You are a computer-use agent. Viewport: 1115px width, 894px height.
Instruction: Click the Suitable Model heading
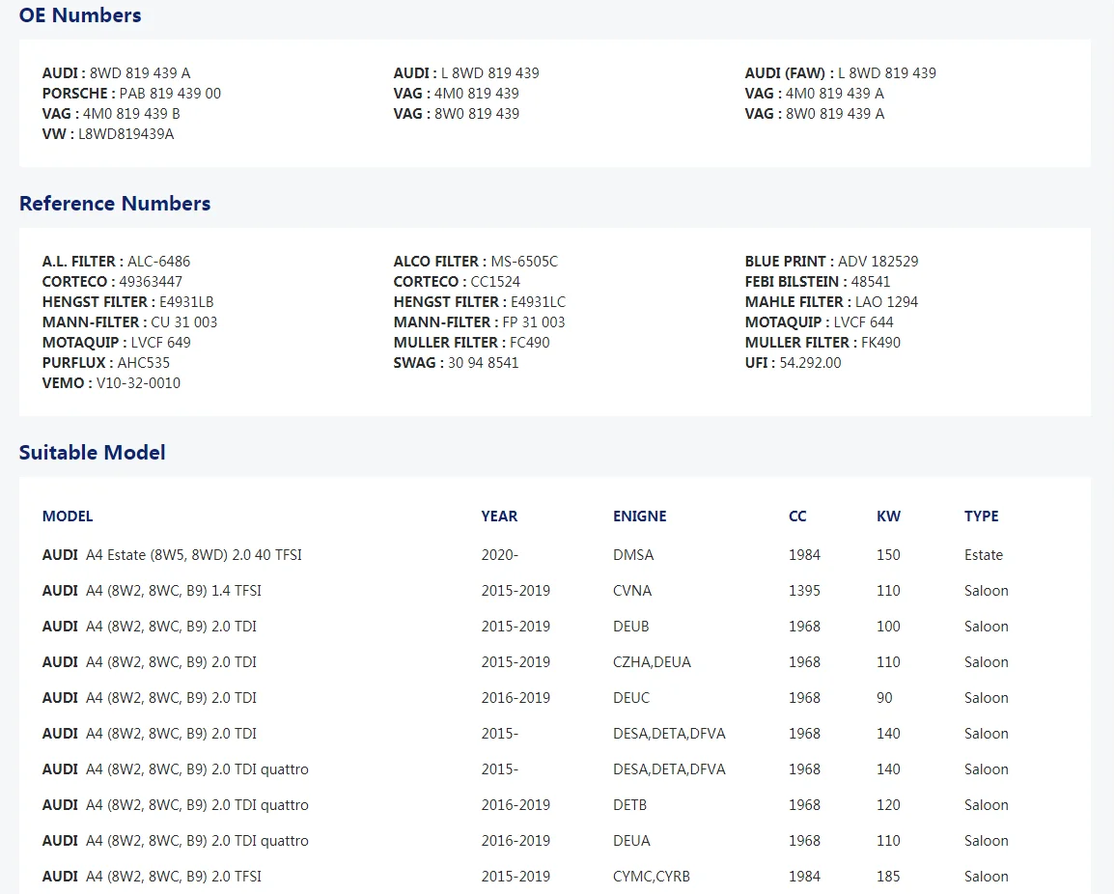(x=92, y=453)
